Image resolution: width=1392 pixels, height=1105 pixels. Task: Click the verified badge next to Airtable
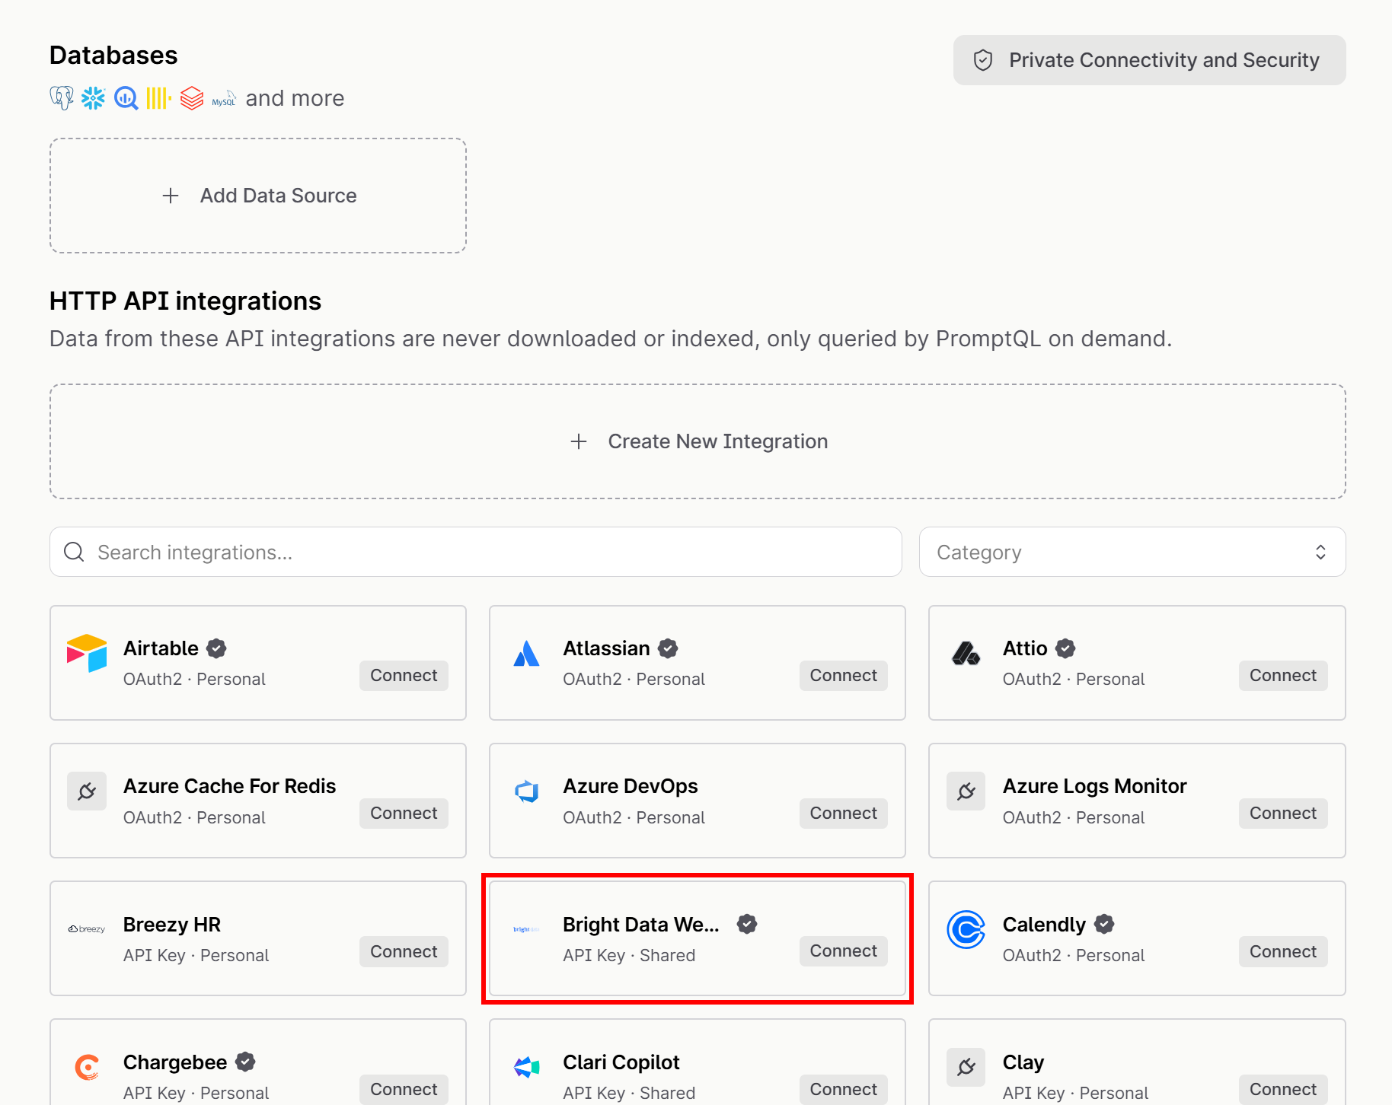coord(216,648)
